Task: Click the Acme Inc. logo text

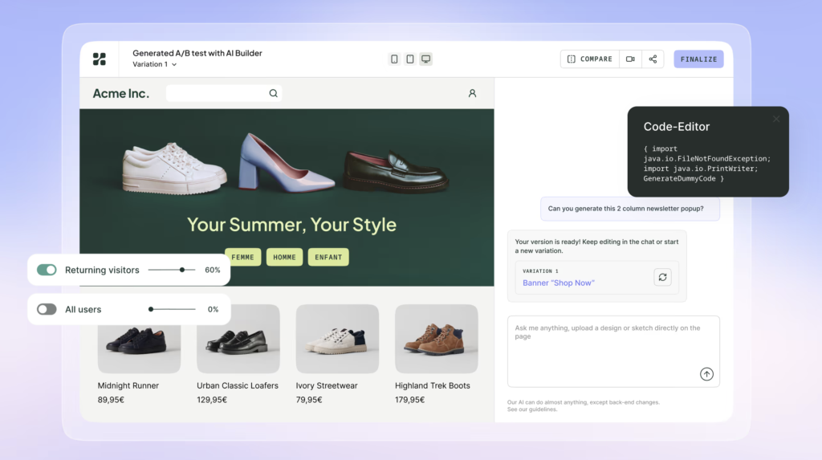Action: coord(121,93)
